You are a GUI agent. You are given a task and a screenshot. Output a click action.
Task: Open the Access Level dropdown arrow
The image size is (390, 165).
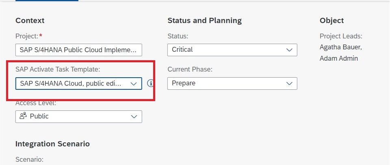coord(134,116)
